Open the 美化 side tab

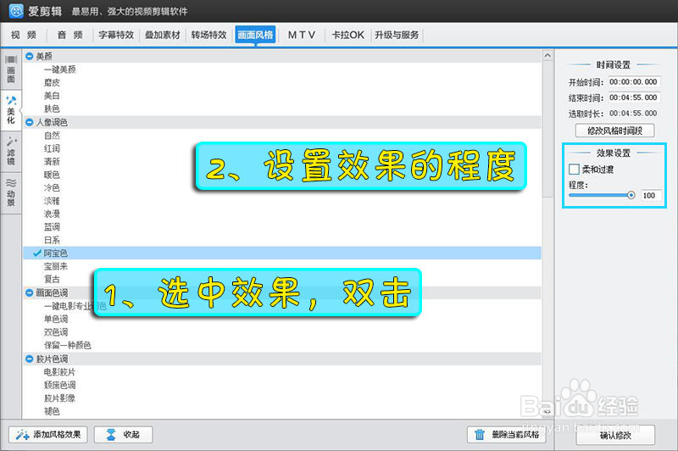[x=11, y=110]
